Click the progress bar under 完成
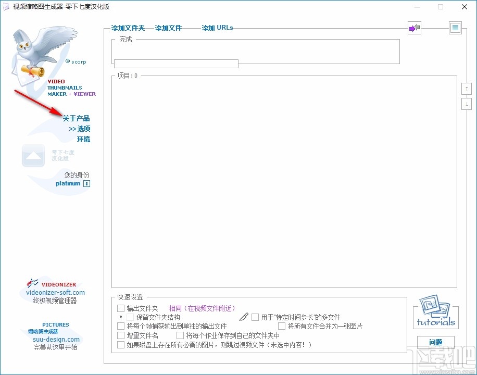Image resolution: width=477 pixels, height=375 pixels. click(x=176, y=64)
